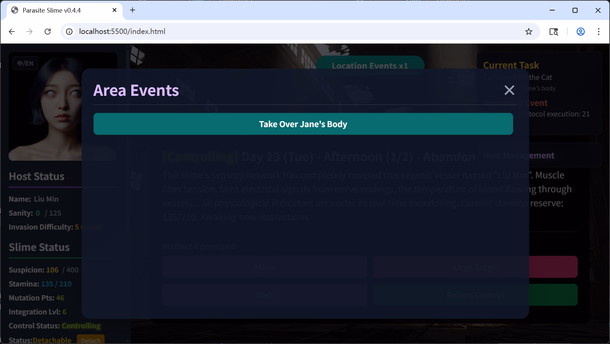This screenshot has height=344, width=610.
Task: Click forward navigation arrow
Action: (30, 32)
